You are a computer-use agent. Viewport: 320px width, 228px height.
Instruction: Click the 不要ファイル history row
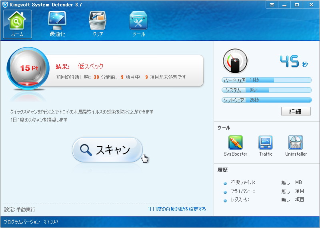[266, 182]
